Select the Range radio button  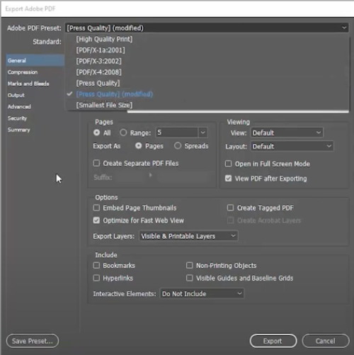click(123, 133)
